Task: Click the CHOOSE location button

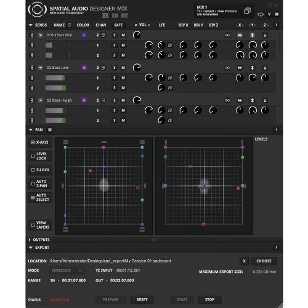Action: point(264,261)
